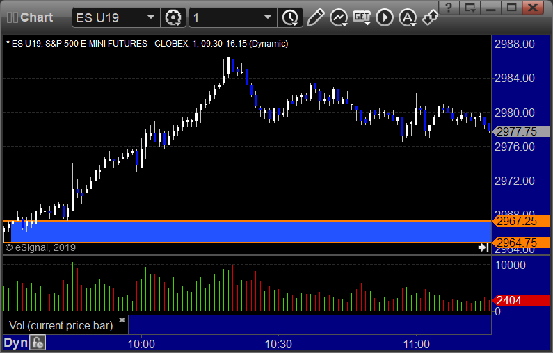Click the 2976.00 price axis label
This screenshot has width=553, height=353.
(x=515, y=147)
